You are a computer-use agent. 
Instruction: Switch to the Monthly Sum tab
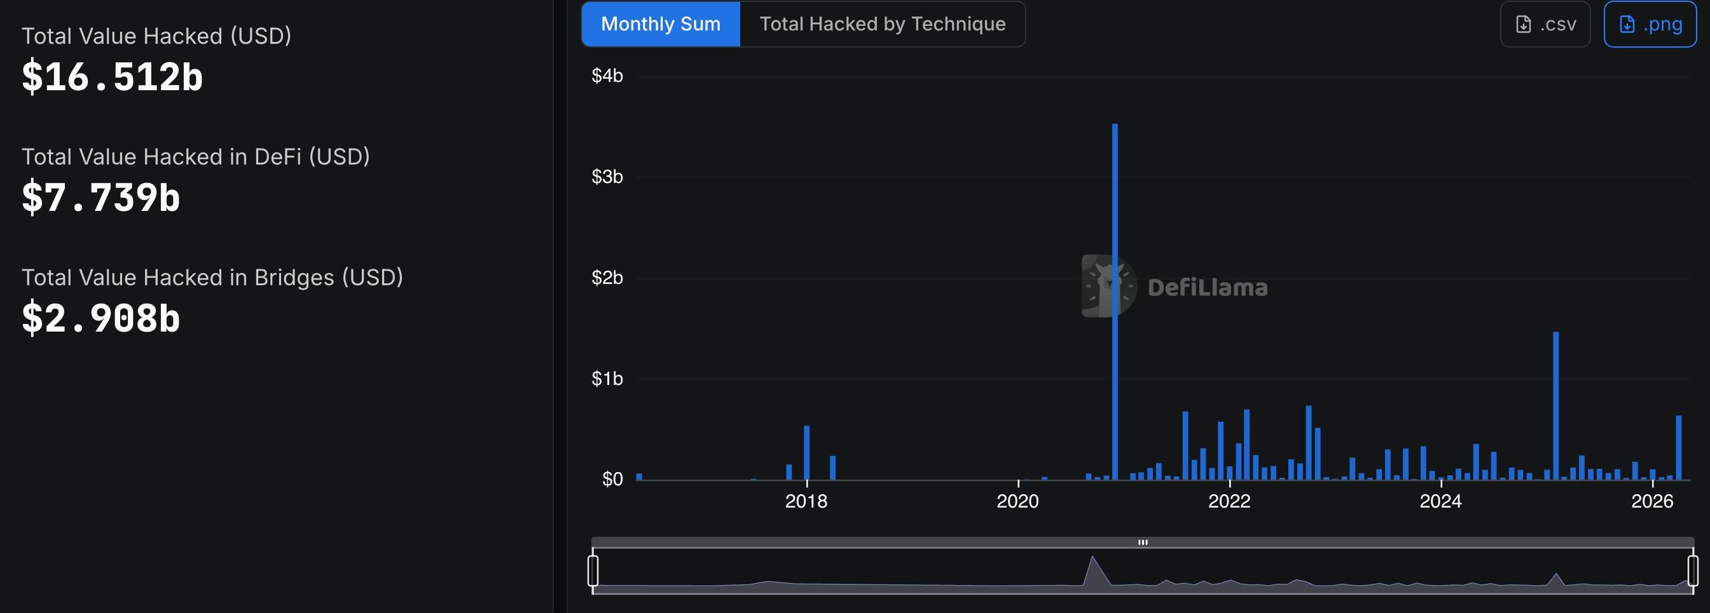click(x=661, y=24)
